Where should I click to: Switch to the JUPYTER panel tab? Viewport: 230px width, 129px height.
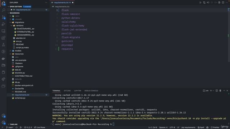pyautogui.click(x=78, y=91)
